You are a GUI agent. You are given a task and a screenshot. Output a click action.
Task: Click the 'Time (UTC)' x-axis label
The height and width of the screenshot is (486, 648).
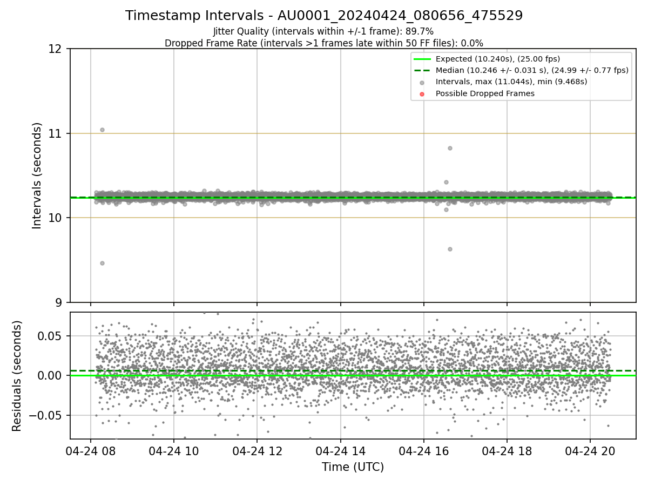tap(353, 467)
